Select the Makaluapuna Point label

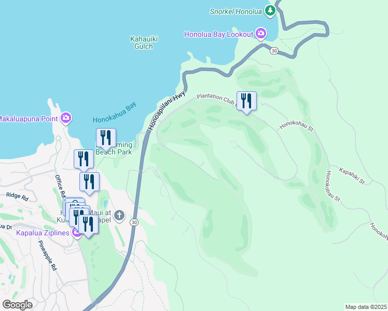click(30, 119)
